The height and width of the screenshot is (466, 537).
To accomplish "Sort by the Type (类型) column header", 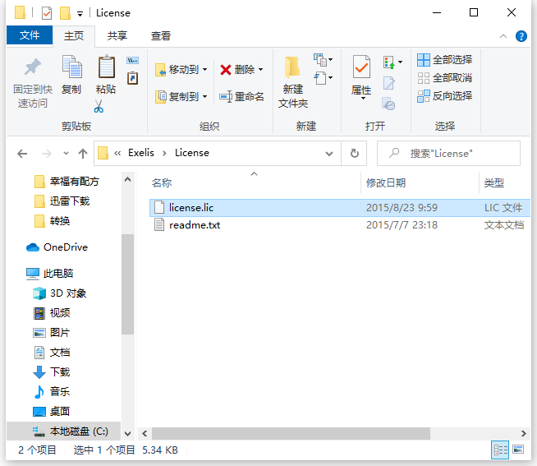I will pos(505,182).
